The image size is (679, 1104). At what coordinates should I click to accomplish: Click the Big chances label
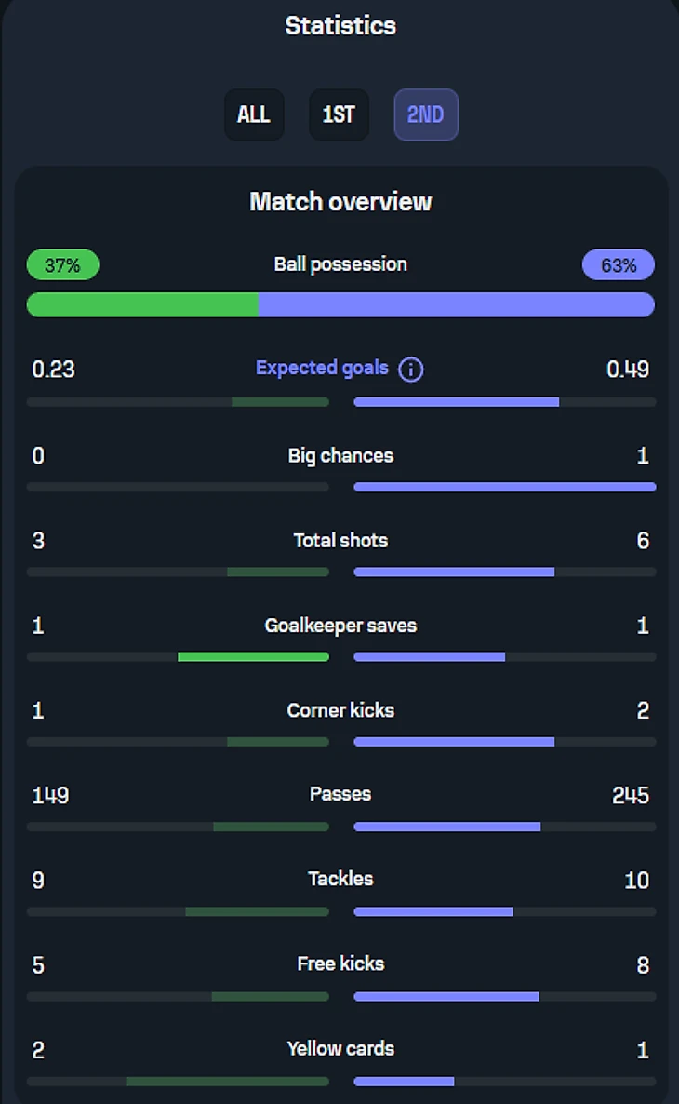(x=340, y=455)
